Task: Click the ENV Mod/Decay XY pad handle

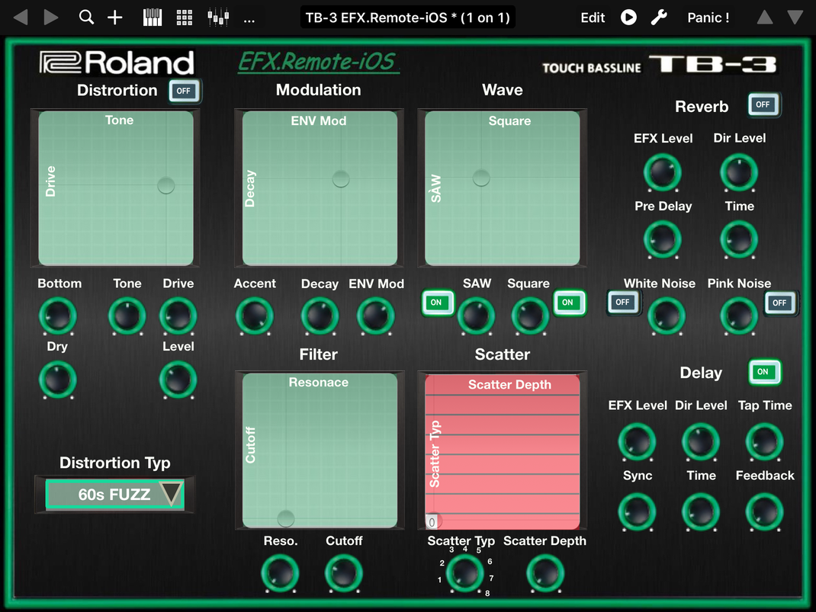Action: [x=341, y=179]
